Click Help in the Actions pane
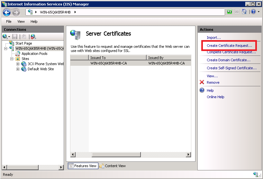The image size is (263, 179). coord(210,90)
